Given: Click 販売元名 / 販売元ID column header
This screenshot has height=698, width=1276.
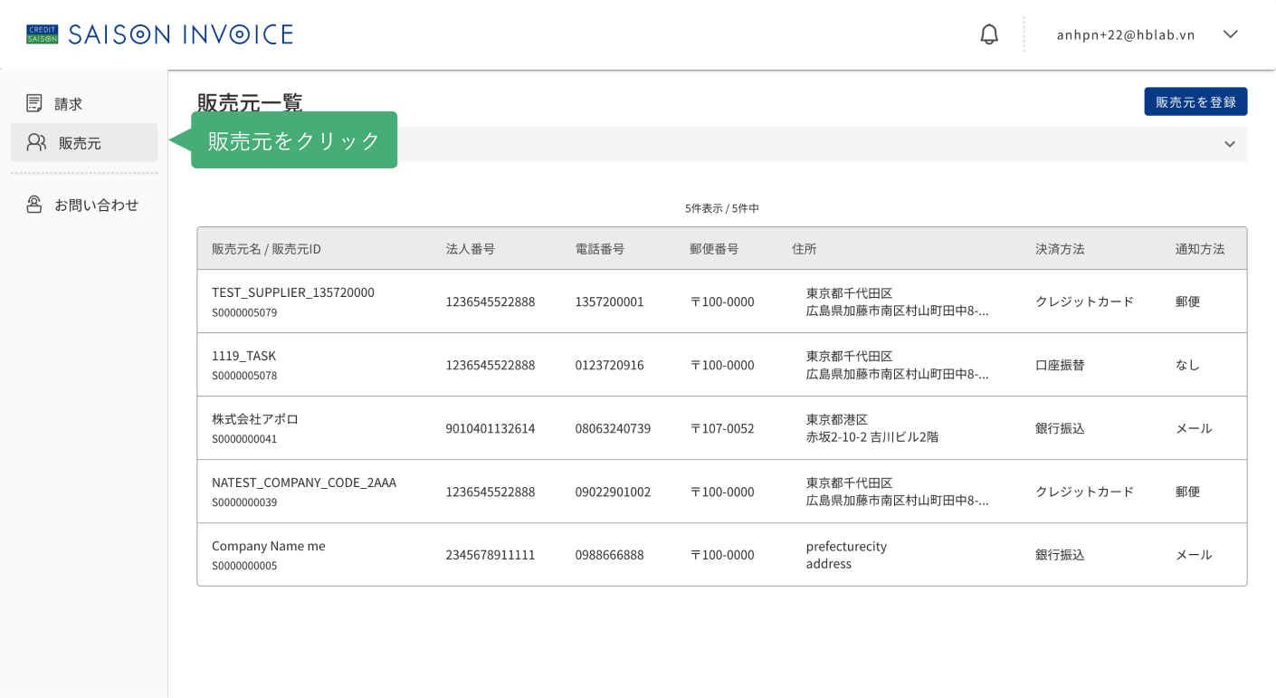Looking at the screenshot, I should click(266, 249).
